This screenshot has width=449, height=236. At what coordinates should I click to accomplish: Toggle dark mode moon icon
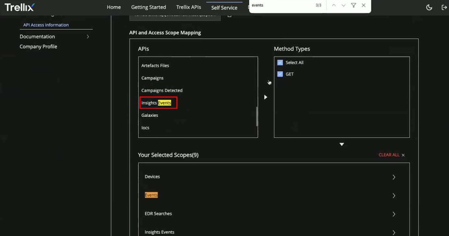[429, 7]
